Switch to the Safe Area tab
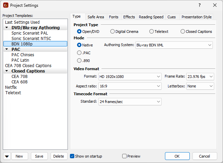 (96, 17)
